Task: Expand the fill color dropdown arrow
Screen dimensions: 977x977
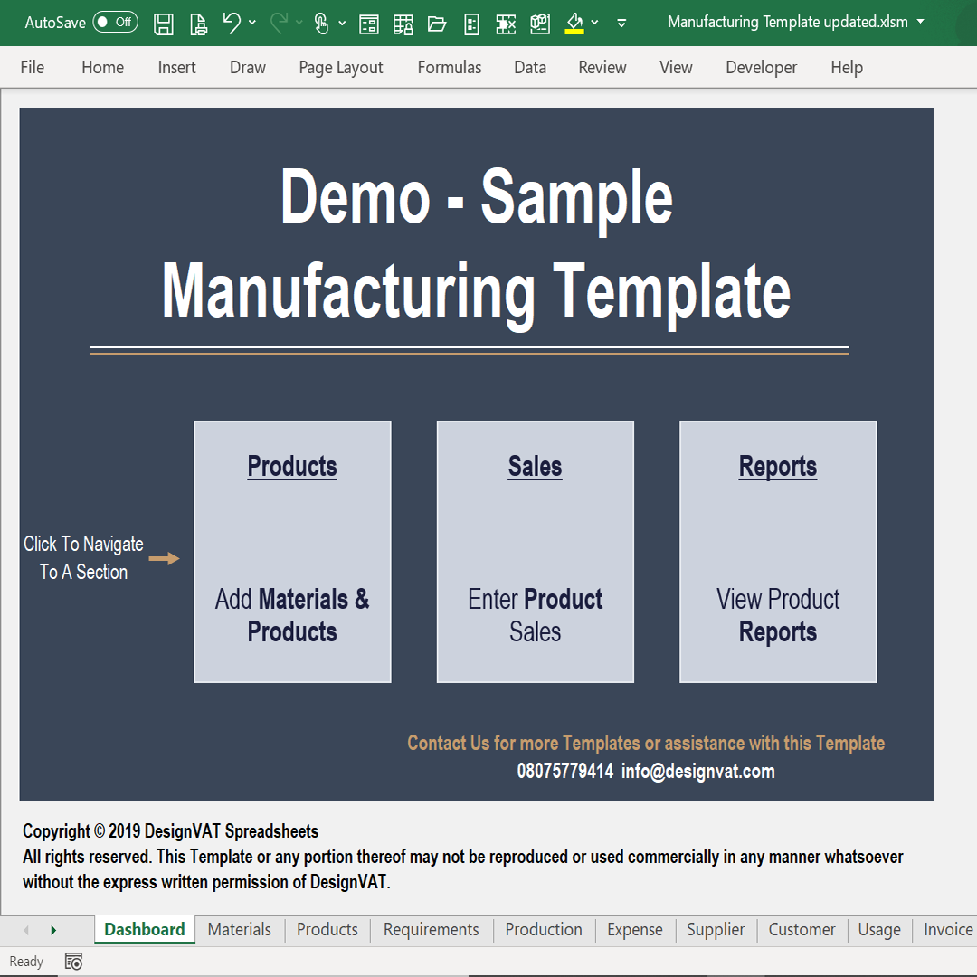Action: pyautogui.click(x=594, y=24)
